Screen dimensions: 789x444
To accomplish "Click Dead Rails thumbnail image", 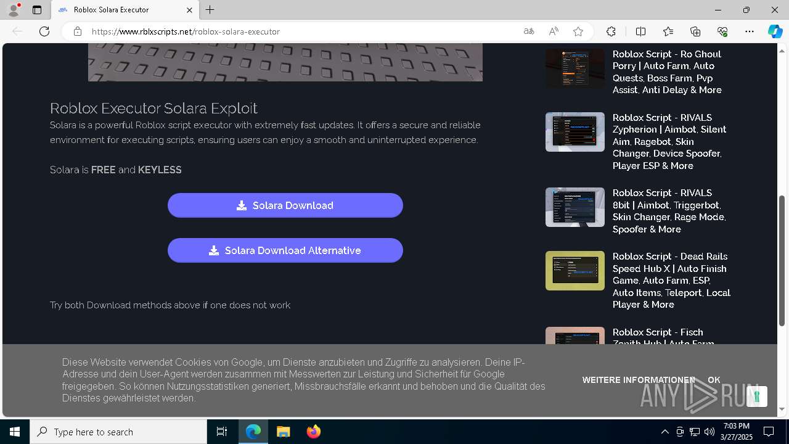I will pos(575,271).
